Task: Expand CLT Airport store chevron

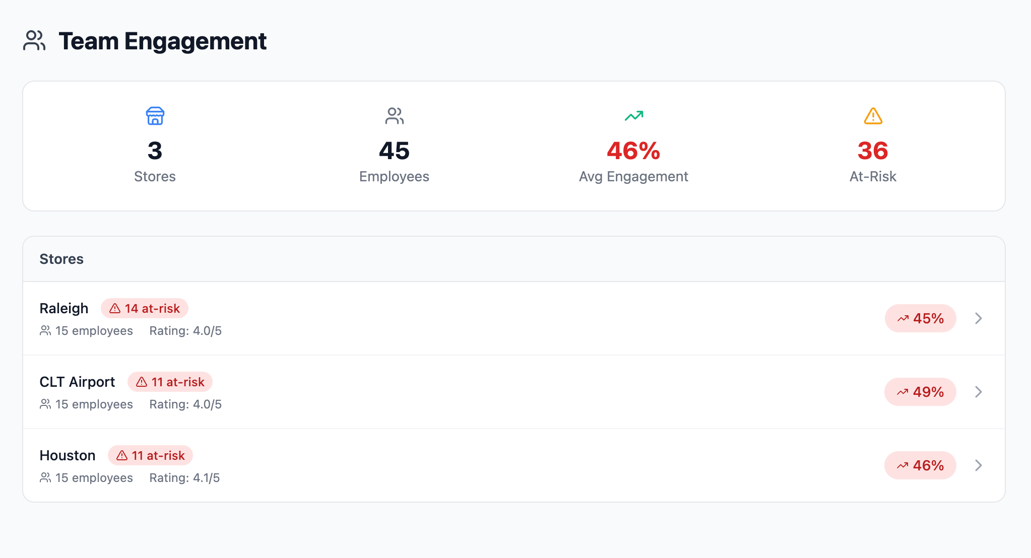Action: pos(978,392)
